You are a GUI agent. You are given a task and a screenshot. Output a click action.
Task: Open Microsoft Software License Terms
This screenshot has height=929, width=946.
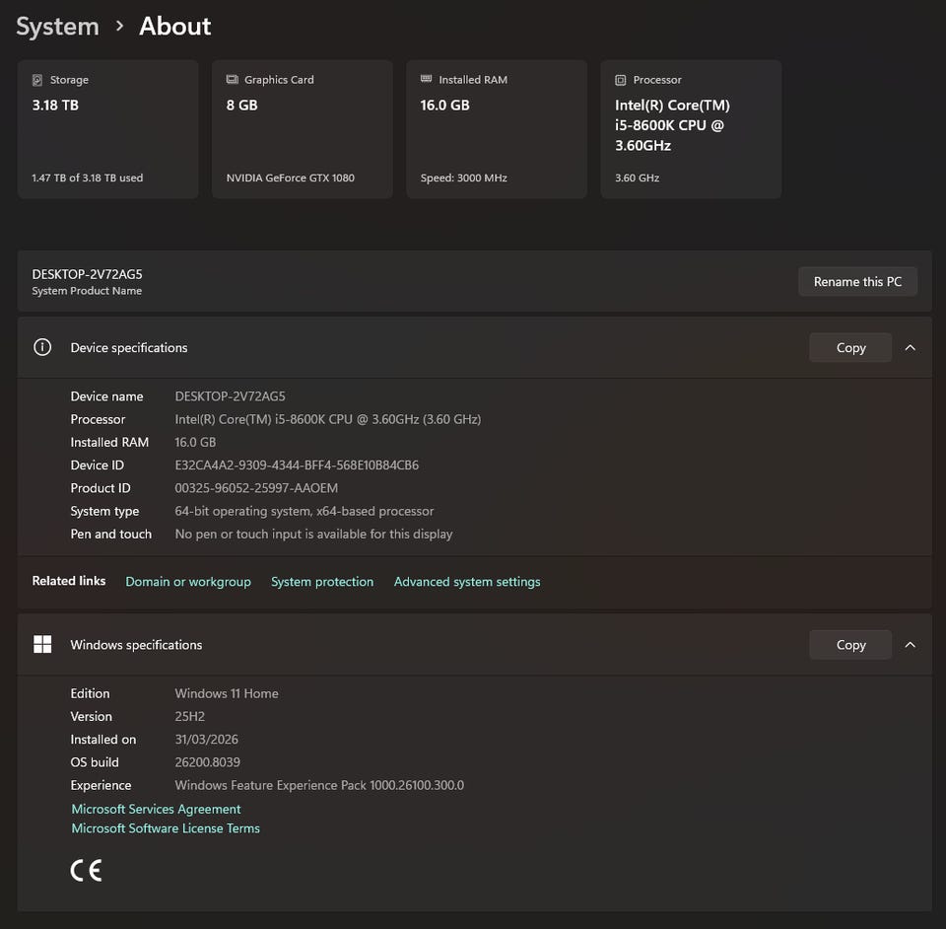pyautogui.click(x=166, y=827)
